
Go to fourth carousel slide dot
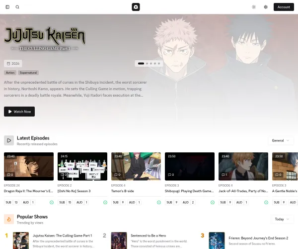(x=155, y=63)
